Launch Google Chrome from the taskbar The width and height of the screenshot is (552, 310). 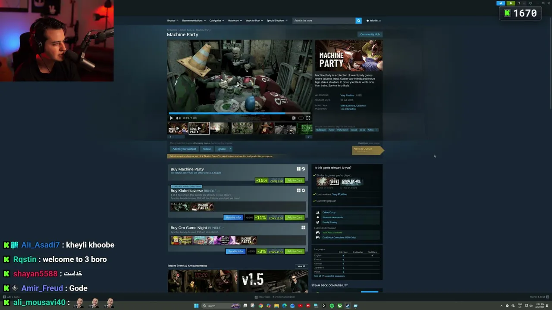(x=260, y=306)
